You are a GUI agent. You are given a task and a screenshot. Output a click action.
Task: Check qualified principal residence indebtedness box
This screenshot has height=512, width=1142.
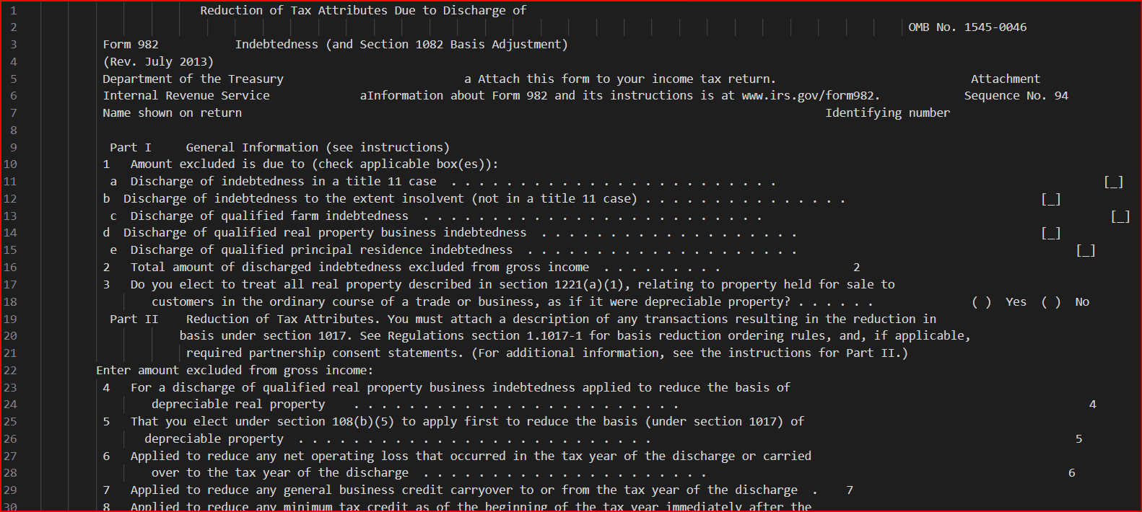[x=1086, y=250]
